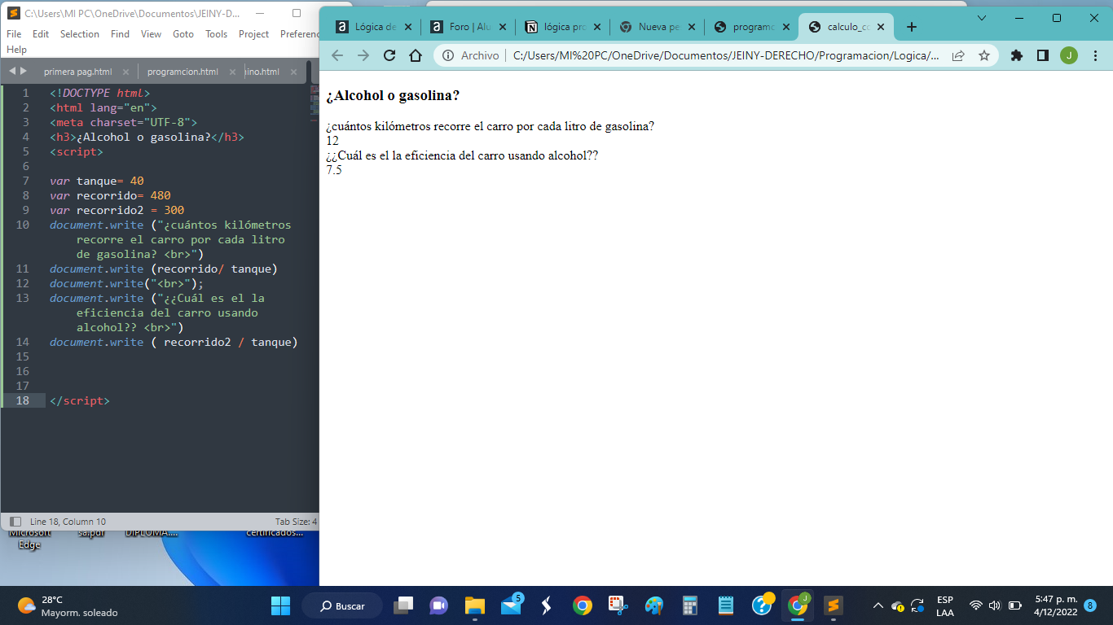Close the Nueva pestaña Chrome tab

click(x=691, y=27)
